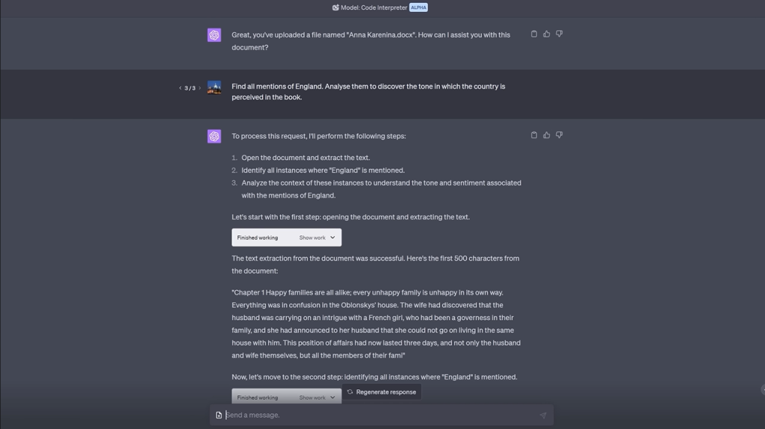Click the send message arrow icon

(x=542, y=416)
